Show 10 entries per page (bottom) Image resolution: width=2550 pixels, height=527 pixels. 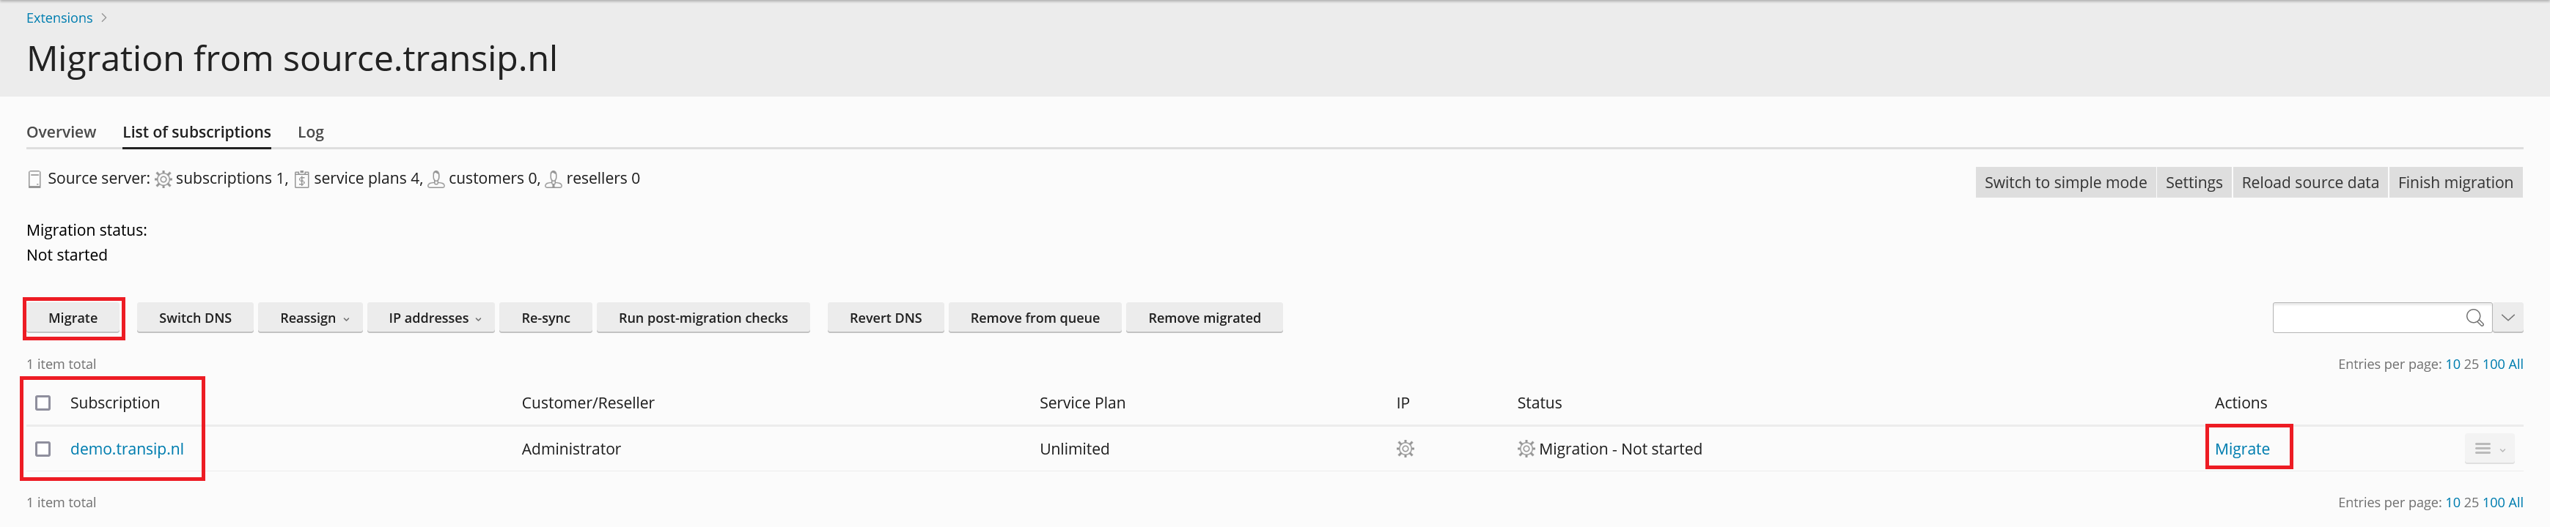pos(2452,502)
